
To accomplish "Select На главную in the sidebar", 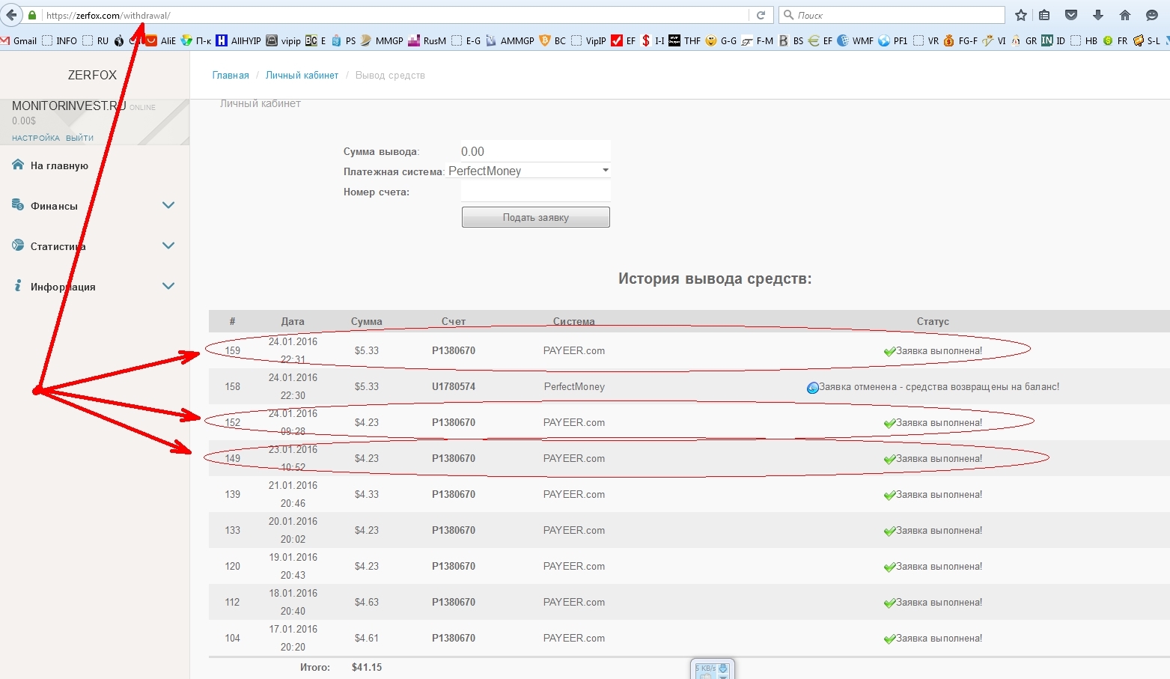I will (59, 165).
